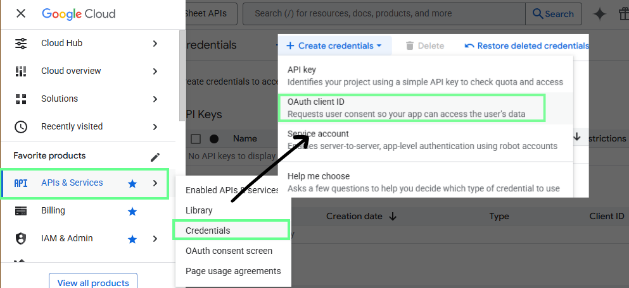Select the Billing card icon
The height and width of the screenshot is (288, 629).
click(x=21, y=211)
